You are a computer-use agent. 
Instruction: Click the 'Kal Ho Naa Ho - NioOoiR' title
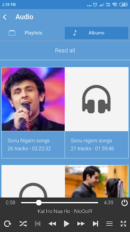click(65, 211)
